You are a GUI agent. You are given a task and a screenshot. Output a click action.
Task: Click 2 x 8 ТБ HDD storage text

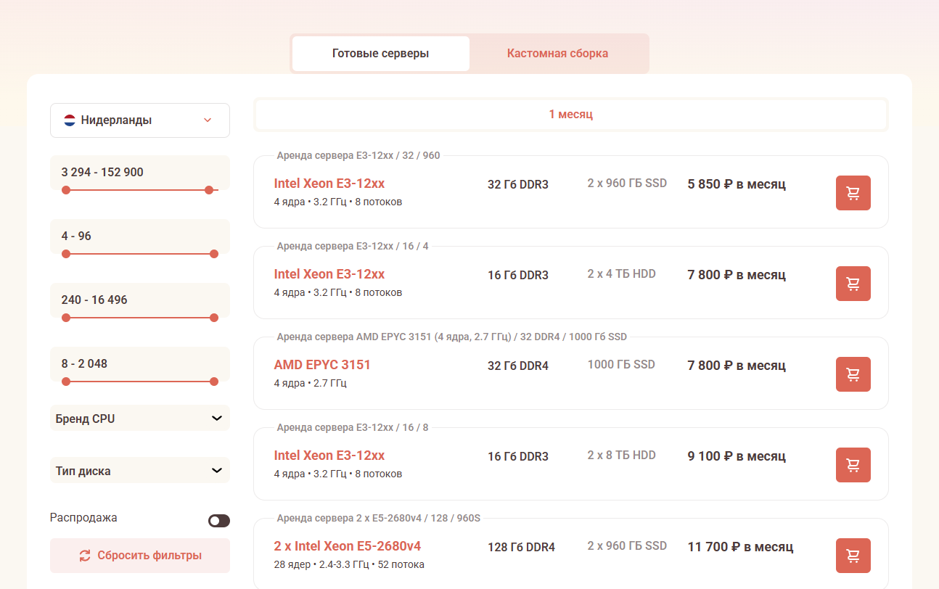tap(621, 455)
